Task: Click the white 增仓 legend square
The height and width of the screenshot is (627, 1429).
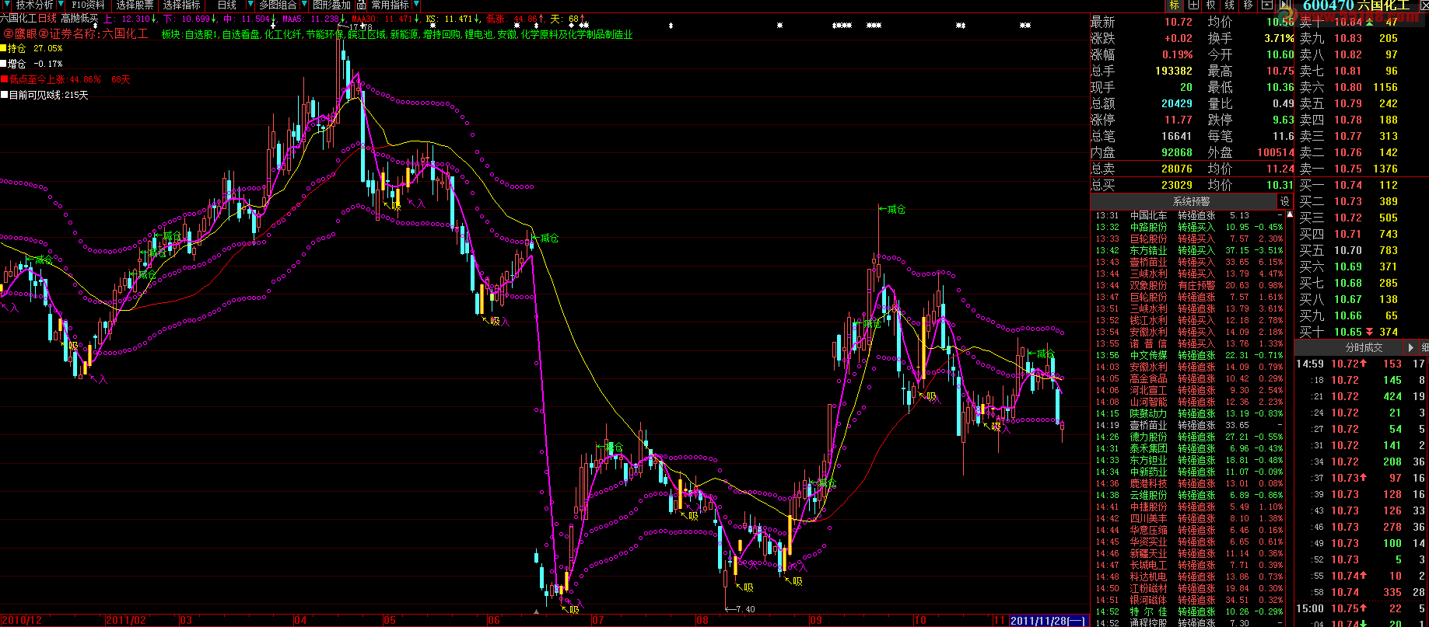Action: [x=4, y=64]
